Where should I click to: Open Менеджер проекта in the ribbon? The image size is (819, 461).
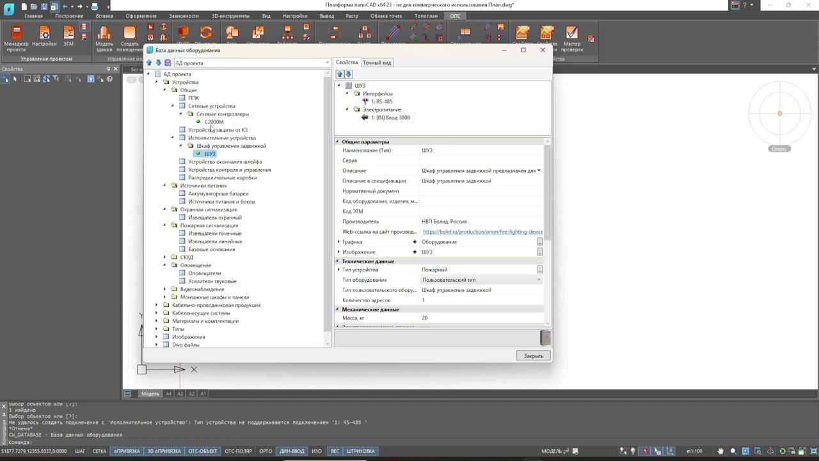17,38
